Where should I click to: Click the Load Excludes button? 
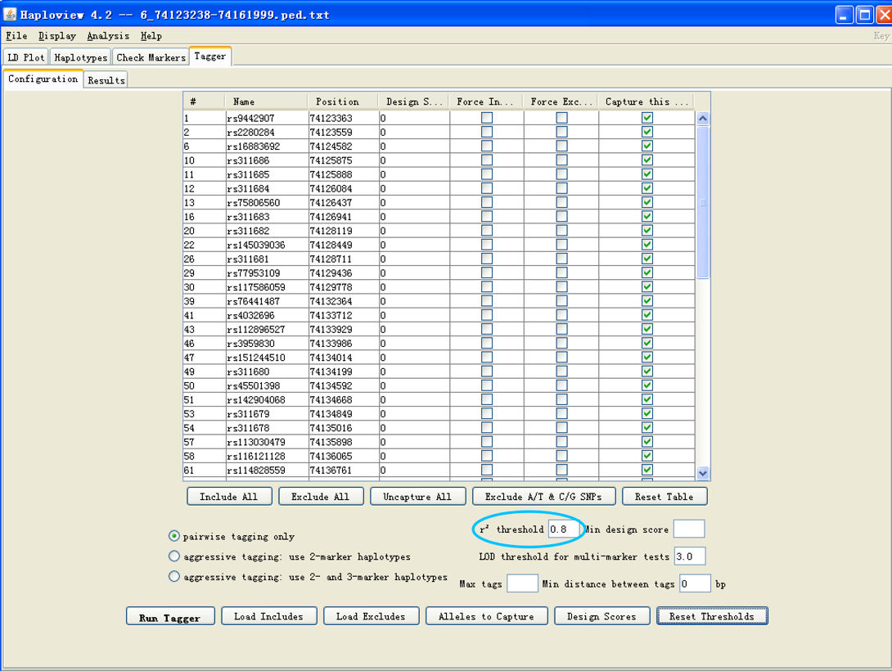[x=371, y=616]
